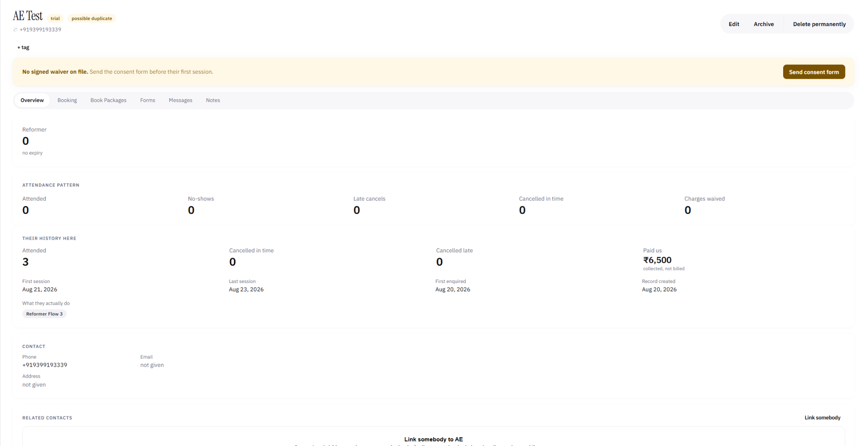This screenshot has height=446, width=860.
Task: Click First session date Aug 21, 2026
Action: click(x=39, y=290)
